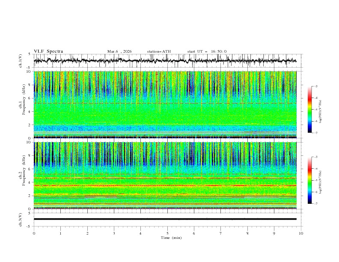
Task: Click the 8 minute tick on time axis
Action: click(247, 233)
